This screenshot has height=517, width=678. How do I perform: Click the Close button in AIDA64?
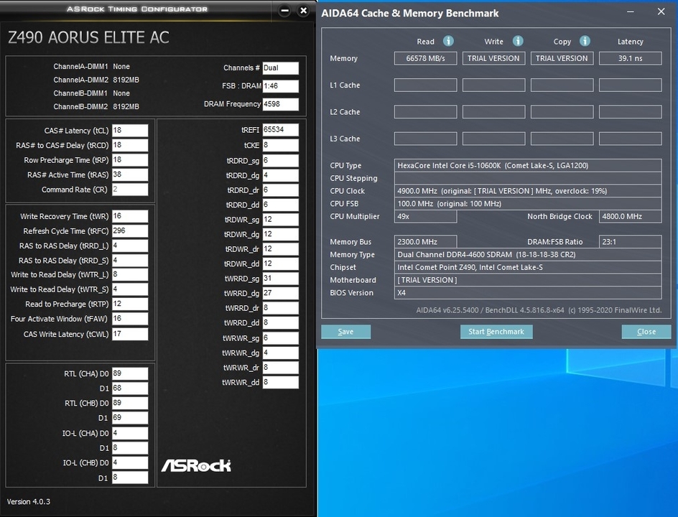click(646, 332)
